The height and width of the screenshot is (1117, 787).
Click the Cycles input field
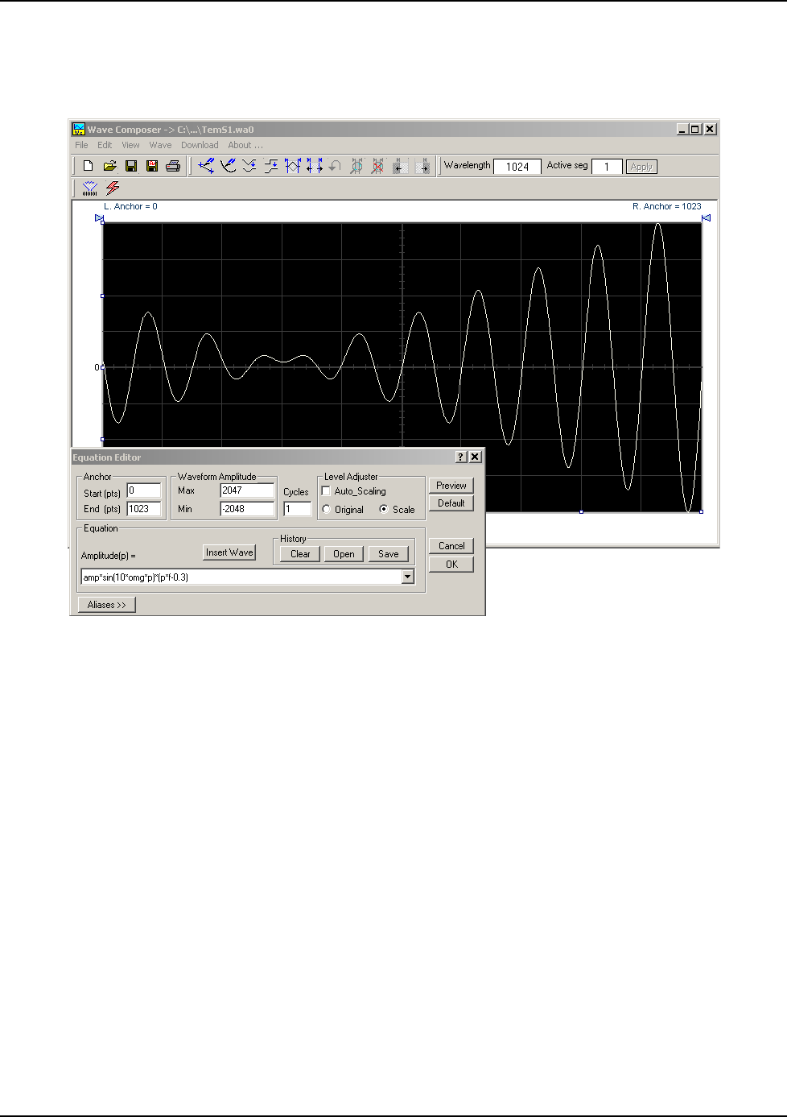click(297, 509)
